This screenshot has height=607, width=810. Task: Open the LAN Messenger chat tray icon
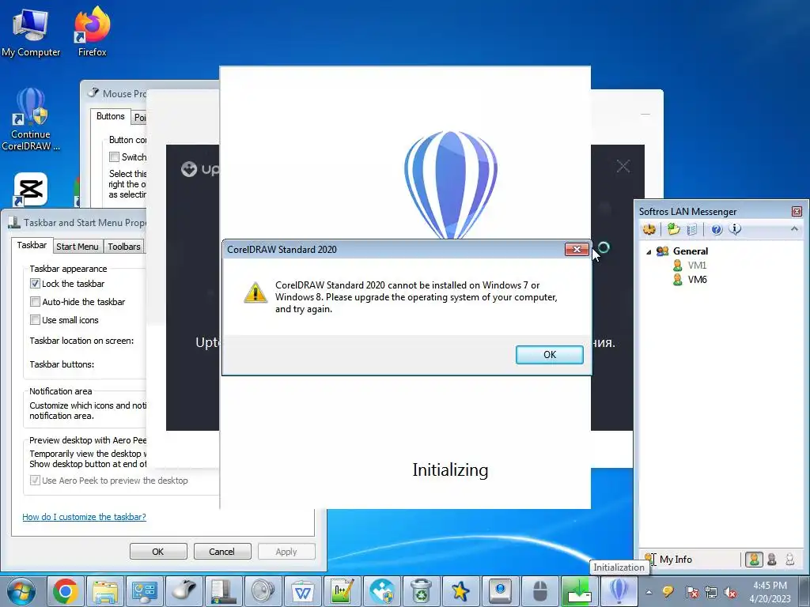[x=668, y=592]
